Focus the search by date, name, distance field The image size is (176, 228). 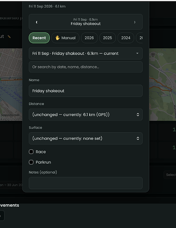[x=86, y=67]
